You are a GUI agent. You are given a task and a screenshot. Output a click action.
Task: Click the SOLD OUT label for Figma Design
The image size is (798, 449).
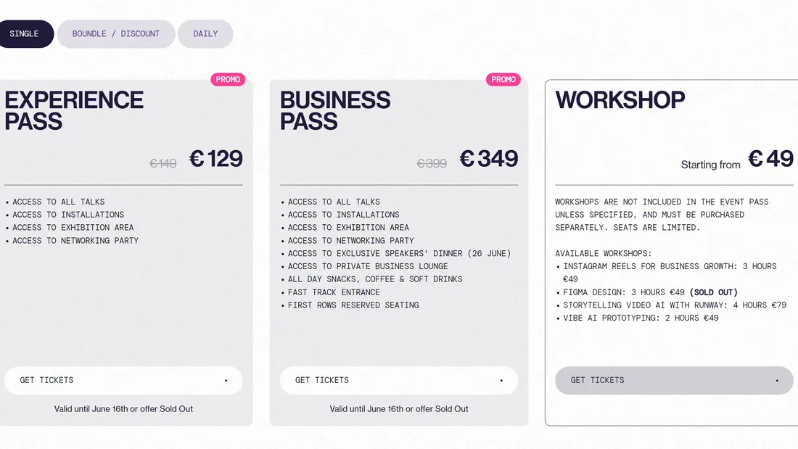[713, 292]
